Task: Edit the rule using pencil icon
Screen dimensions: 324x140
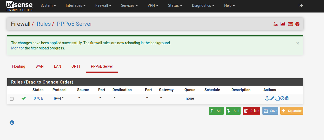Action: (272, 98)
